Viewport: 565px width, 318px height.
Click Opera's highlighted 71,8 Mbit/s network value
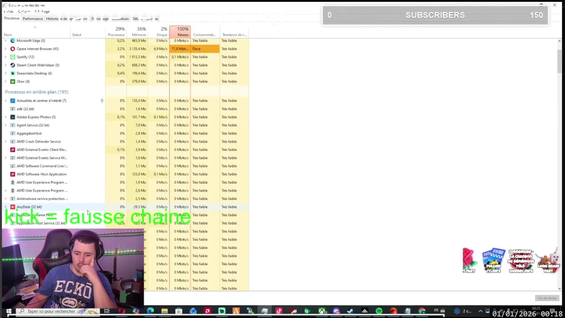pyautogui.click(x=180, y=49)
